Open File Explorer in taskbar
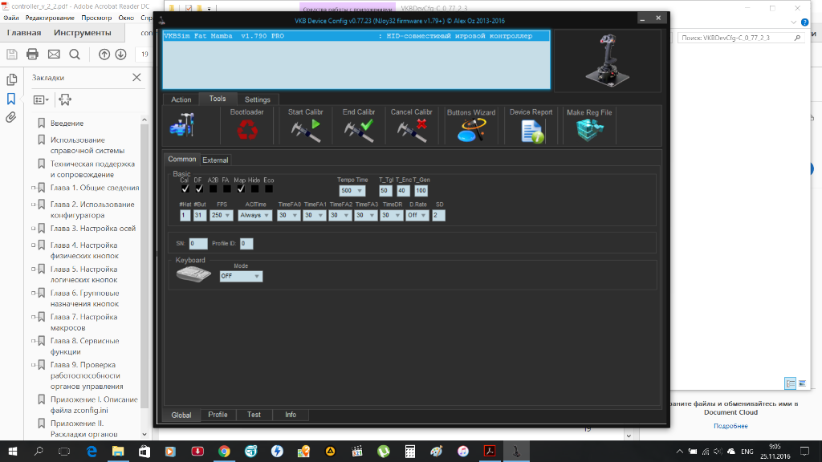The width and height of the screenshot is (822, 462). click(118, 452)
